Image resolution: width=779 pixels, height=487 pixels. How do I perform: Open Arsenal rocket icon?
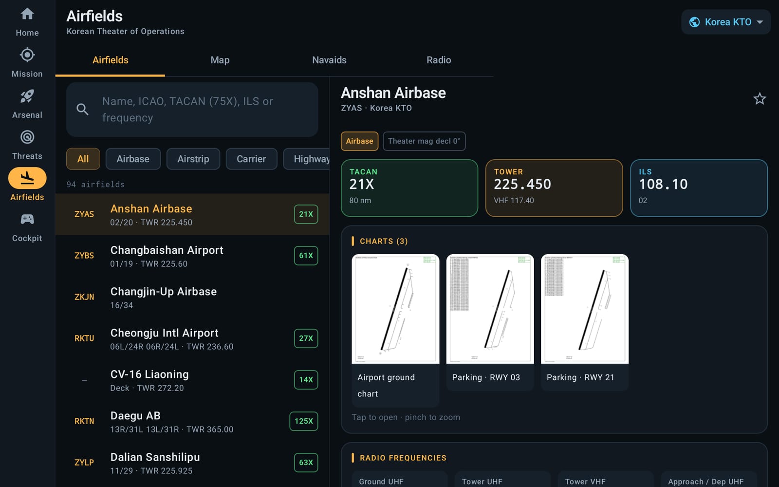[x=27, y=96]
